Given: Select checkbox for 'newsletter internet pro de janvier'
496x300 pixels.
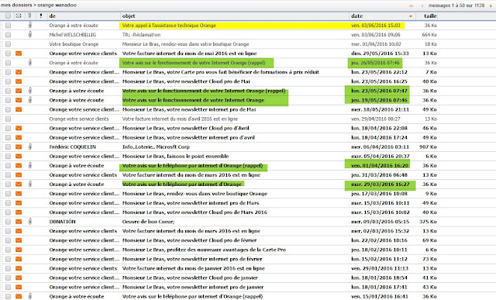Looking at the screenshot, I should 8,287.
